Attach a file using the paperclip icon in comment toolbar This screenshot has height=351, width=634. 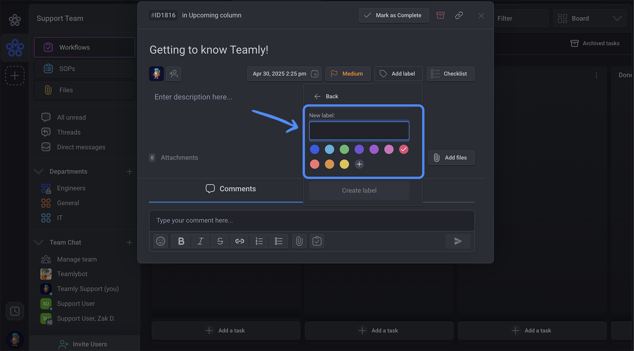(299, 241)
